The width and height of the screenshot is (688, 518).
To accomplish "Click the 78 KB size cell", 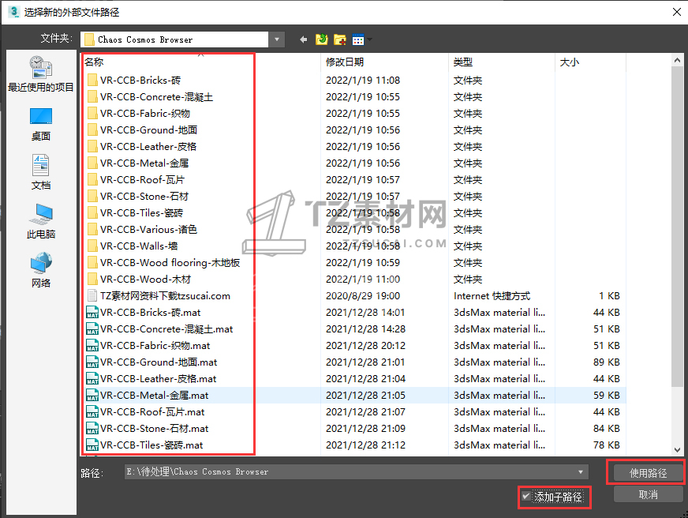I will point(607,445).
